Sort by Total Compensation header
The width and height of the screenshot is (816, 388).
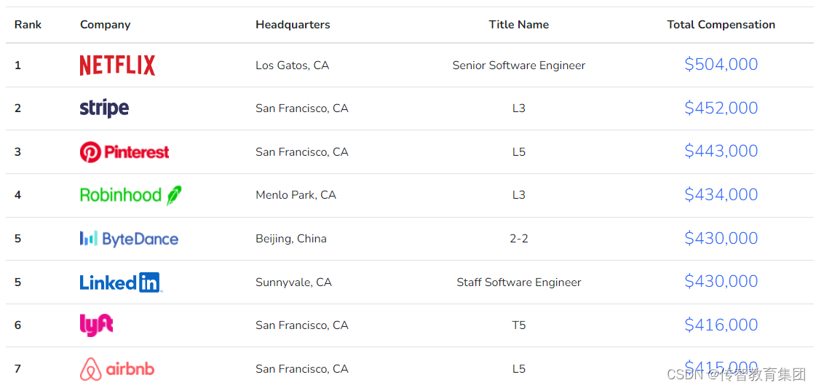click(721, 25)
